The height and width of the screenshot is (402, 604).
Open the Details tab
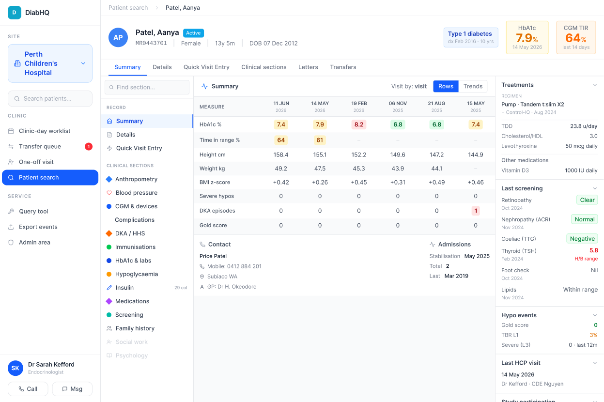[x=162, y=67]
